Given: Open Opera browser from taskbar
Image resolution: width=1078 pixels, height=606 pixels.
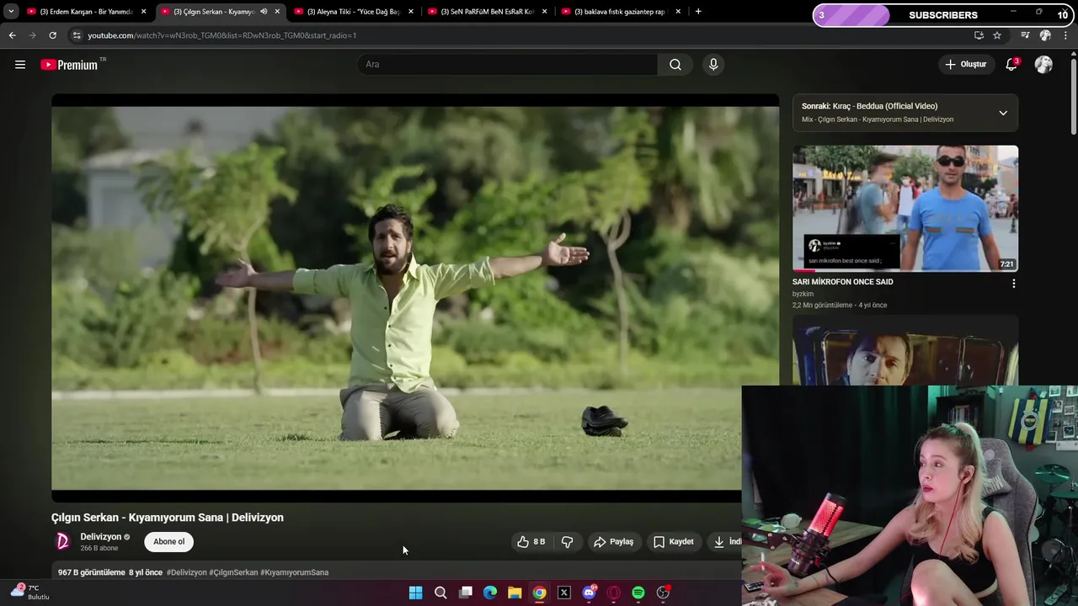Looking at the screenshot, I should tap(614, 593).
